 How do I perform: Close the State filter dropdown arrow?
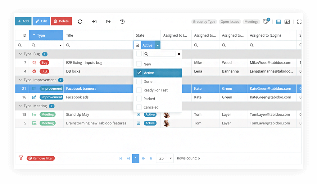158,45
